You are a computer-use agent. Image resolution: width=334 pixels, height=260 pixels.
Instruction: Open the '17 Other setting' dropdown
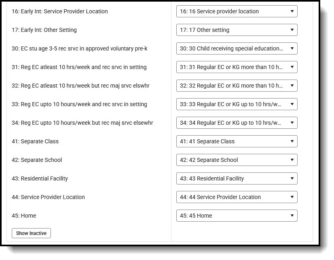[x=237, y=30]
